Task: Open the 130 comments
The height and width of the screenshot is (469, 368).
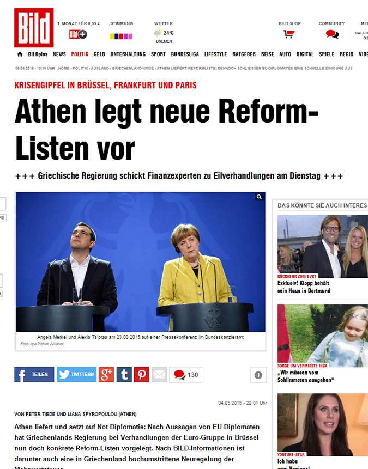Action: coord(186,375)
